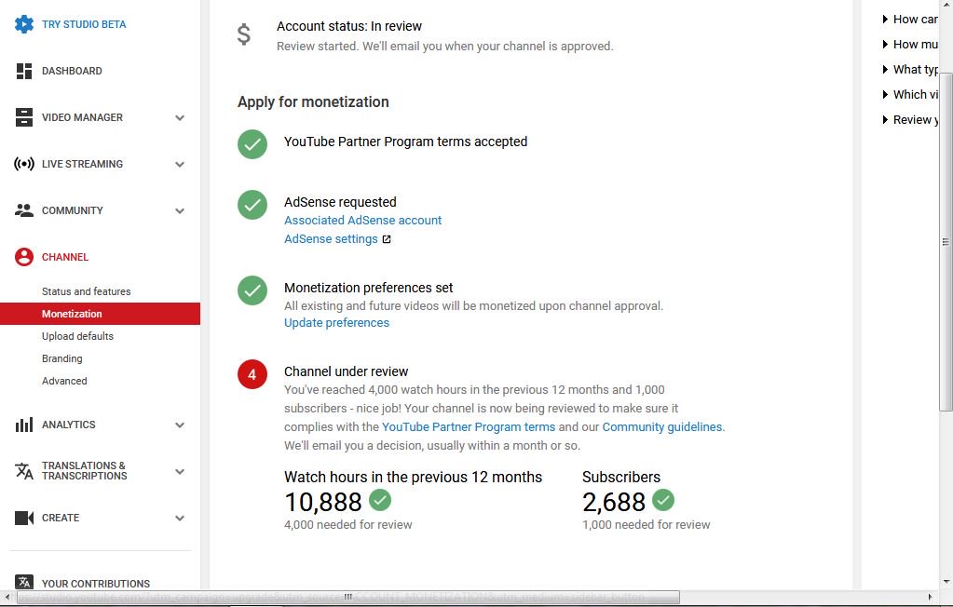Screen dimensions: 953x607
Task: Click the Live Streaming broadcast icon
Action: 23,164
